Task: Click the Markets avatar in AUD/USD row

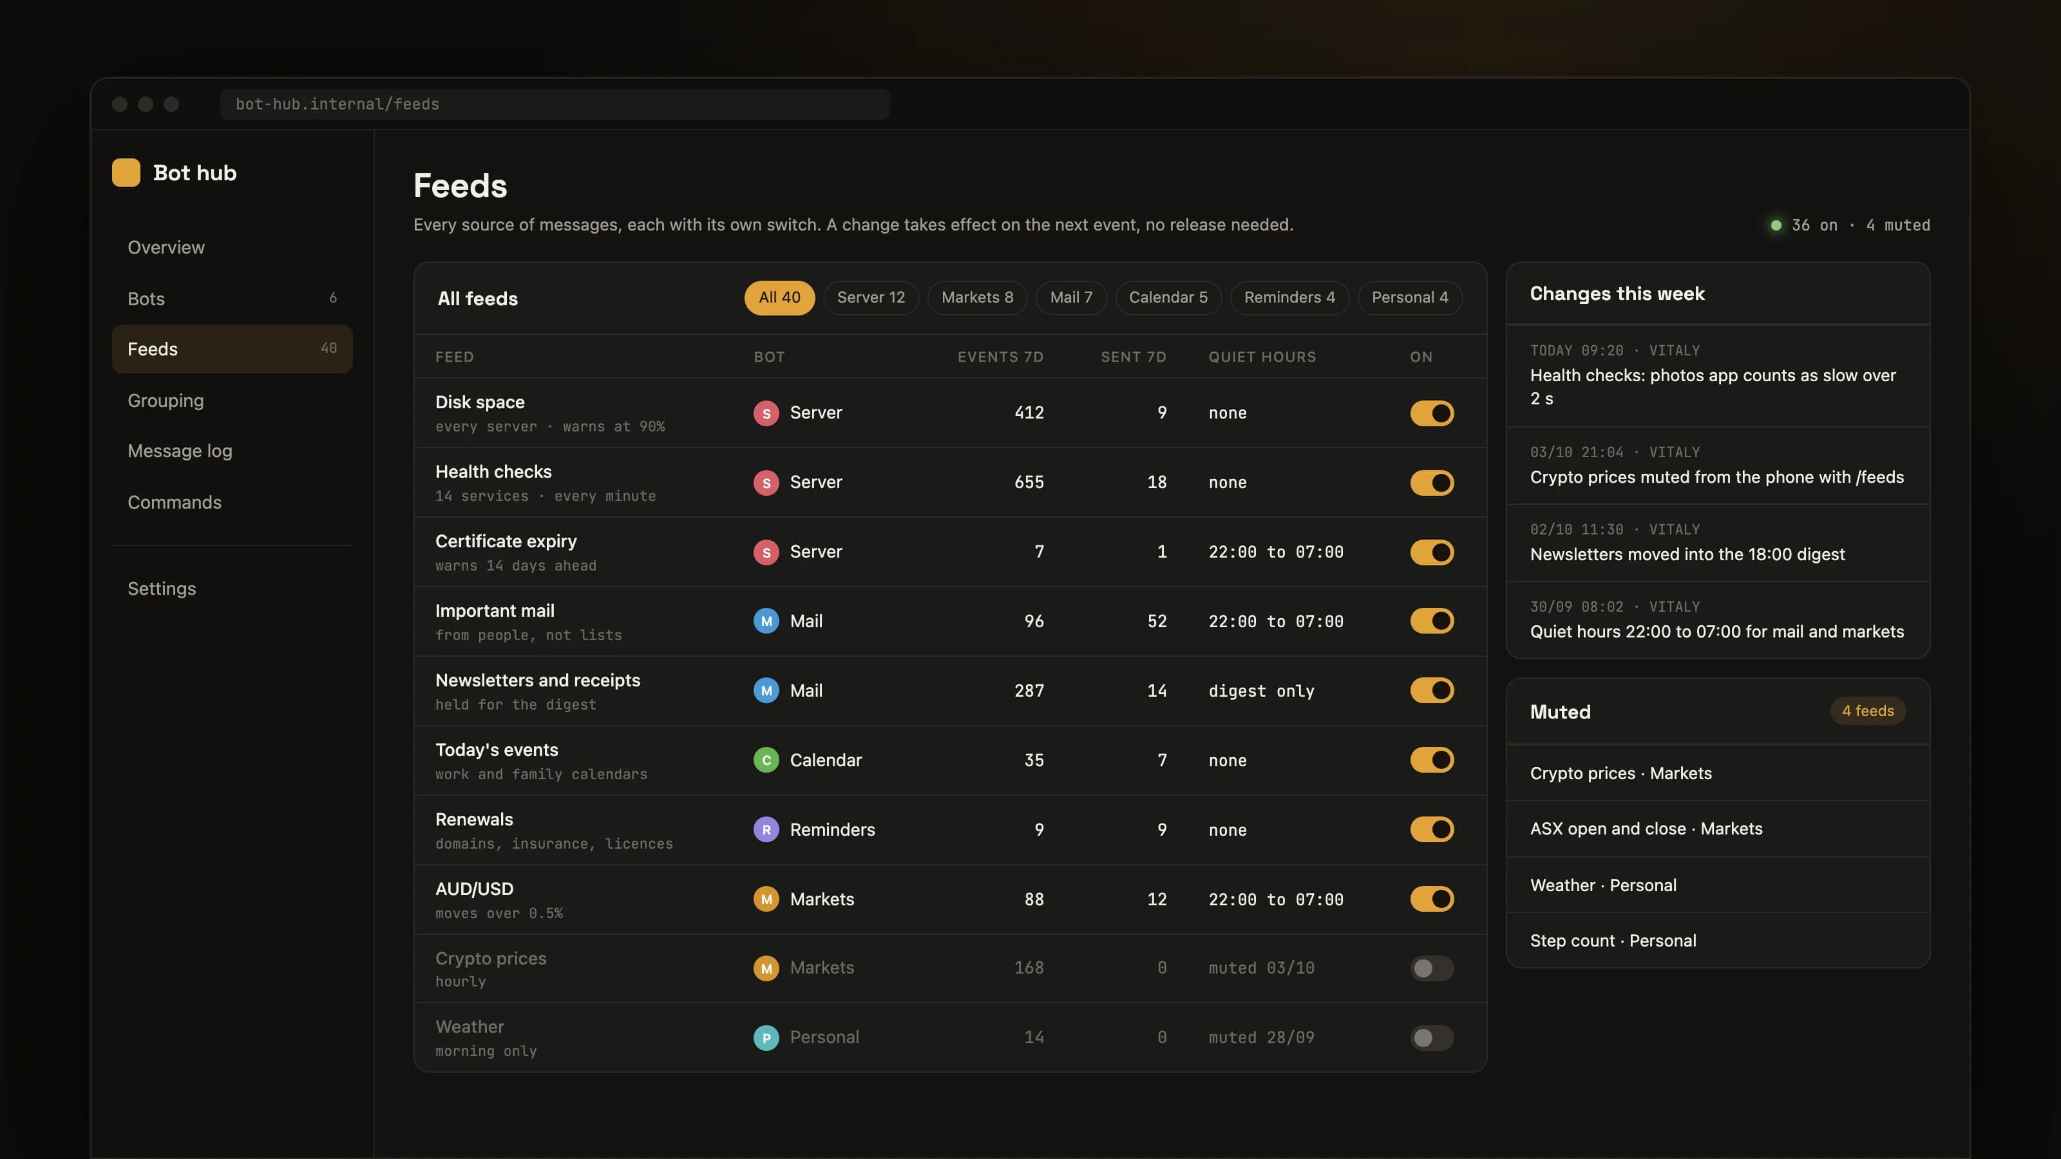Action: [x=766, y=899]
